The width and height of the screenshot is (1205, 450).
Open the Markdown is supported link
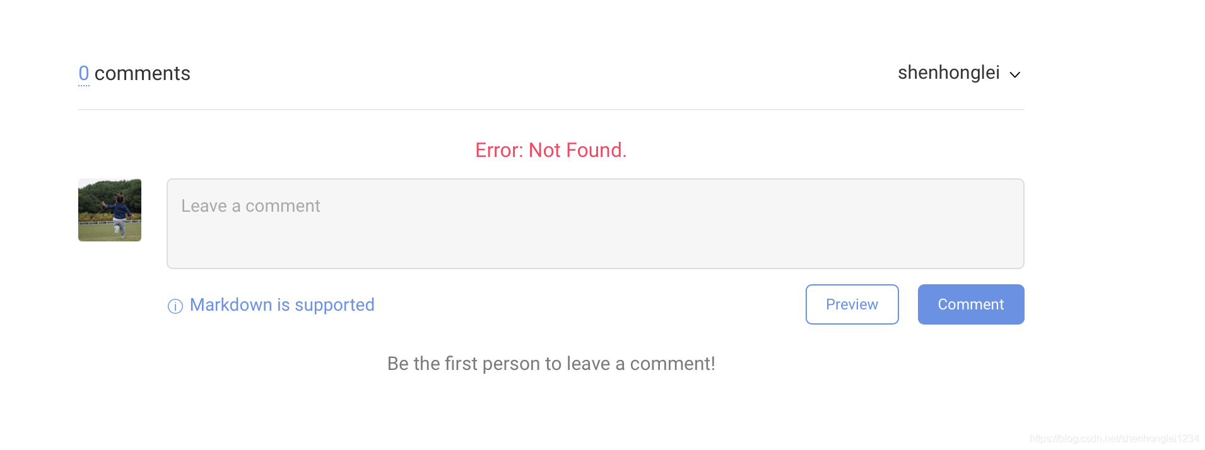point(281,305)
